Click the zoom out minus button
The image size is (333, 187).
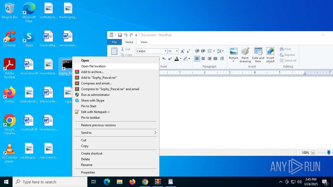(313, 153)
